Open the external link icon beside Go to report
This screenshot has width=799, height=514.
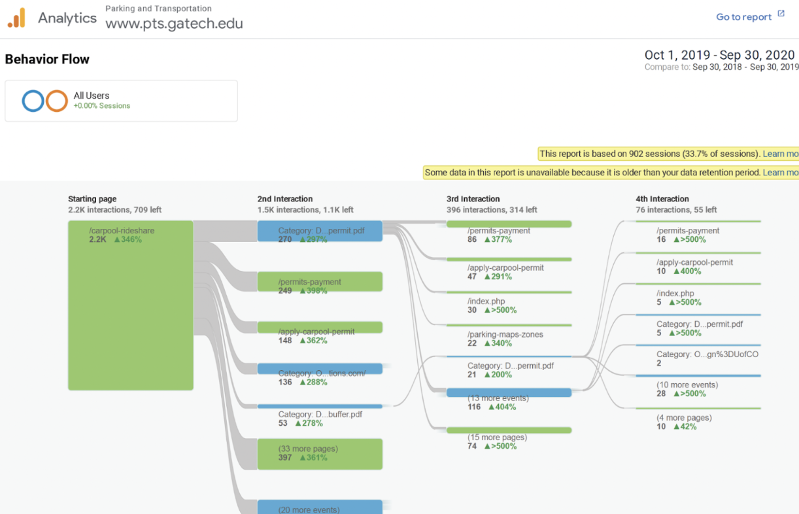(x=781, y=15)
